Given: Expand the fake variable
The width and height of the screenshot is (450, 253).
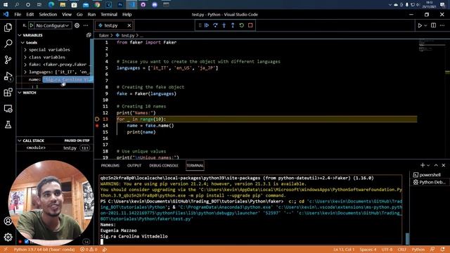Looking at the screenshot, I should (x=25, y=65).
